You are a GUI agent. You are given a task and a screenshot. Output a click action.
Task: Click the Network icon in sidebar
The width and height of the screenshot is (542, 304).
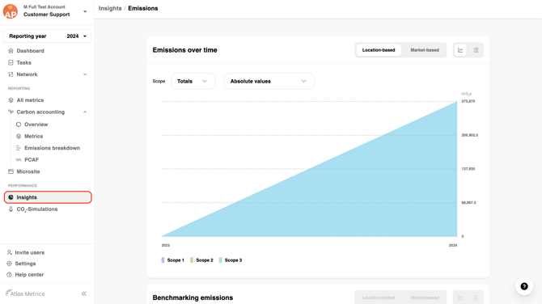click(x=11, y=74)
